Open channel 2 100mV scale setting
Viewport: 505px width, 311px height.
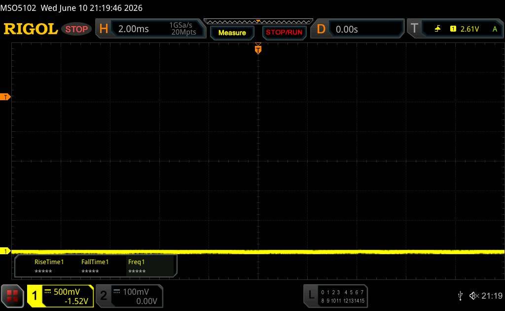[136, 292]
